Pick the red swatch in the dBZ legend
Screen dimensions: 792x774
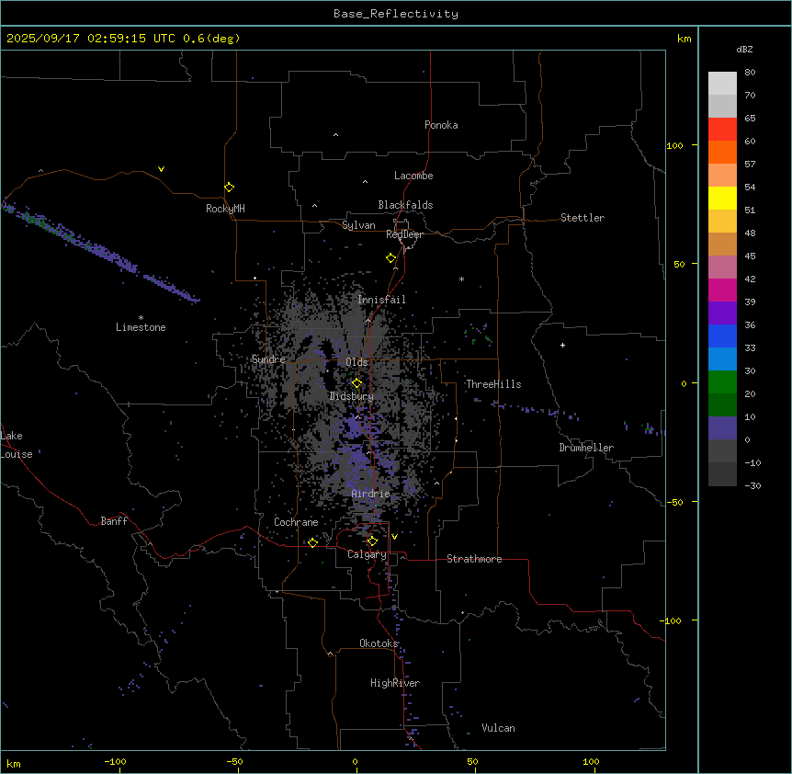click(x=722, y=130)
